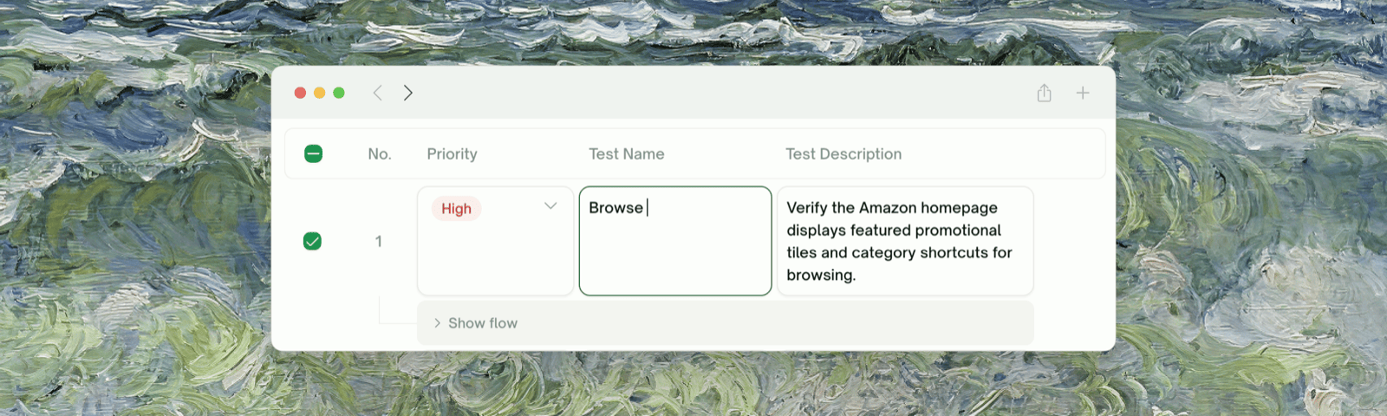The image size is (1387, 416).
Task: Click the share icon in the title bar
Action: coord(1044,93)
